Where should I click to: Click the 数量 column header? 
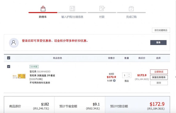click(x=127, y=58)
